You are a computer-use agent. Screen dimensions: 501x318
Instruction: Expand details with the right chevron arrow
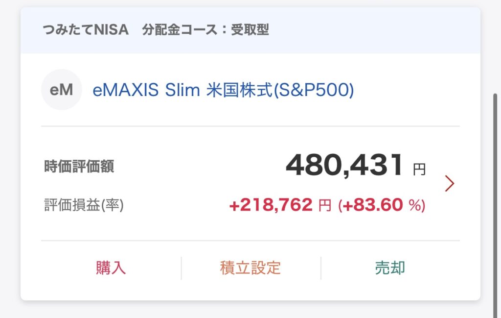(x=449, y=183)
